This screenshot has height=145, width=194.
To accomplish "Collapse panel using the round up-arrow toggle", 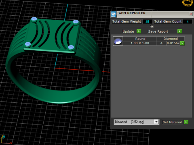I will 152,27.
